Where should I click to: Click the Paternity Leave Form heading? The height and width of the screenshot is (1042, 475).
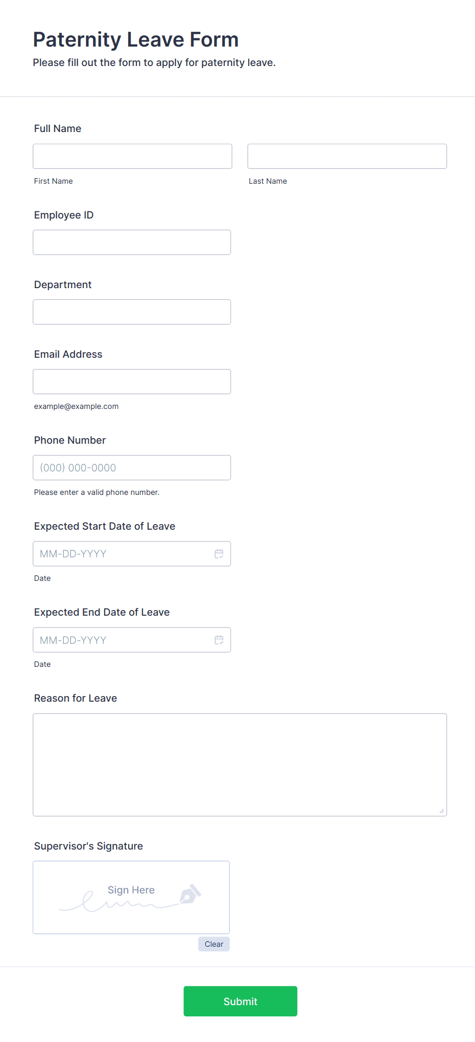tap(136, 39)
